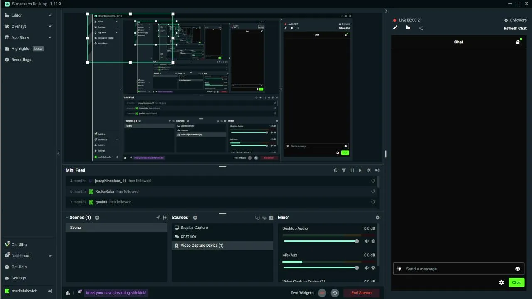This screenshot has height=299, width=532.
Task: Select the Display Capture source
Action: [222, 228]
